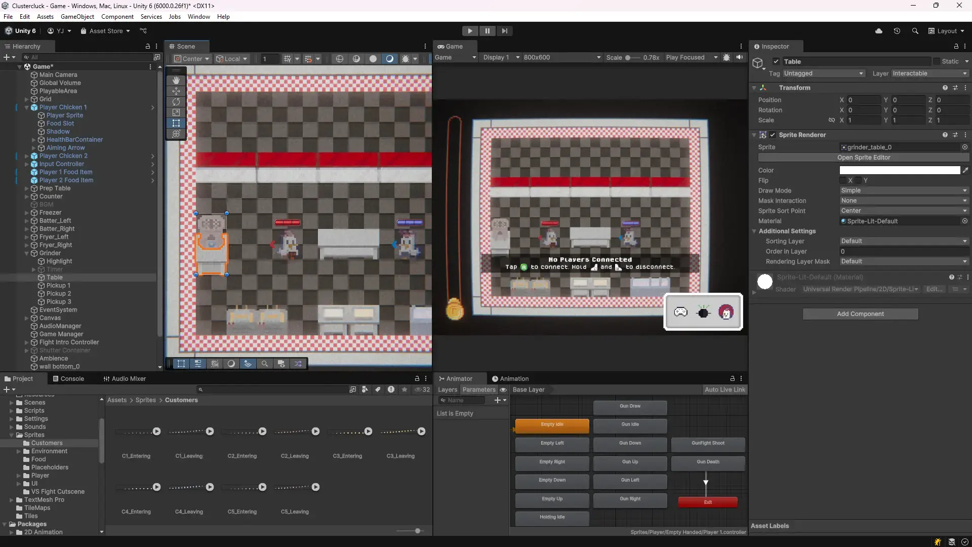Mute audio in Game view

tap(740, 57)
